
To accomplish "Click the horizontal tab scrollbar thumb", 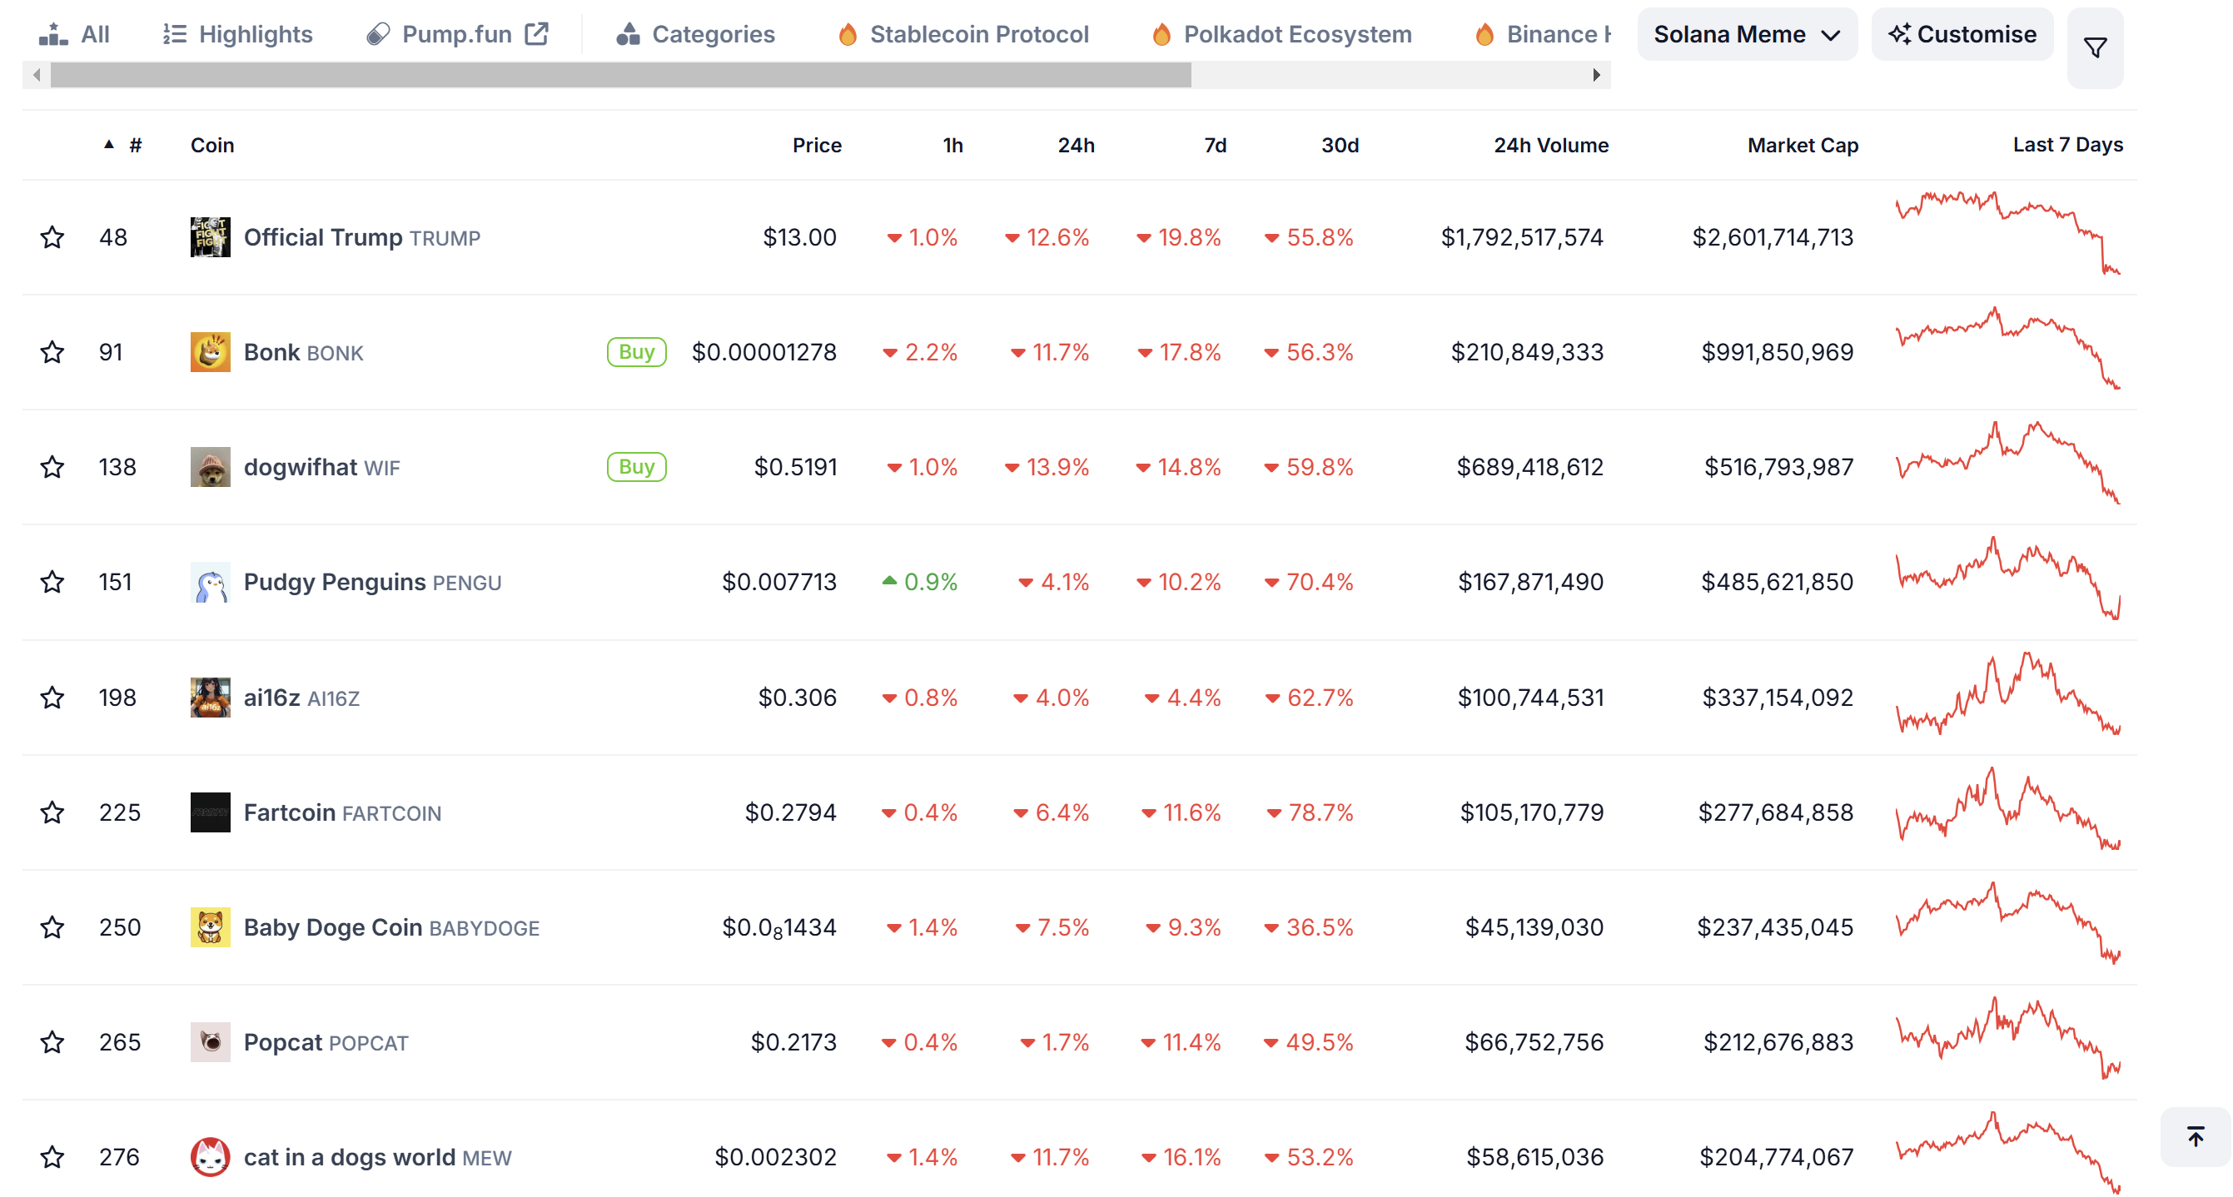I will 620,76.
